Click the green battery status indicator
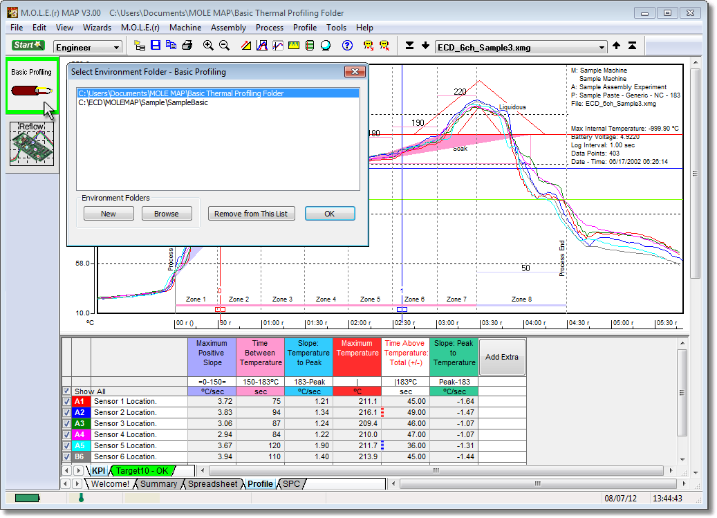 point(27,498)
